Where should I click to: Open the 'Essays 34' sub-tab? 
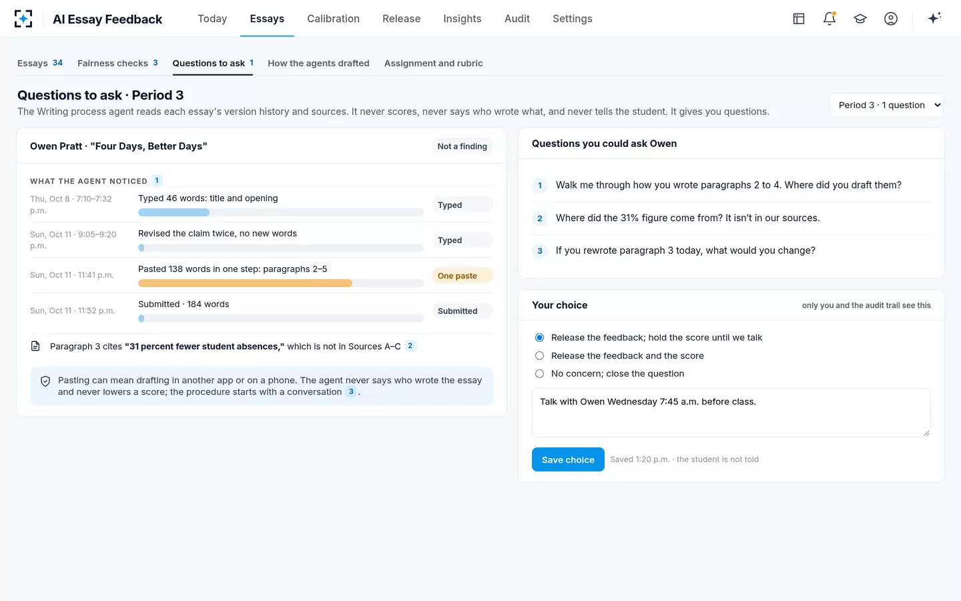click(40, 63)
